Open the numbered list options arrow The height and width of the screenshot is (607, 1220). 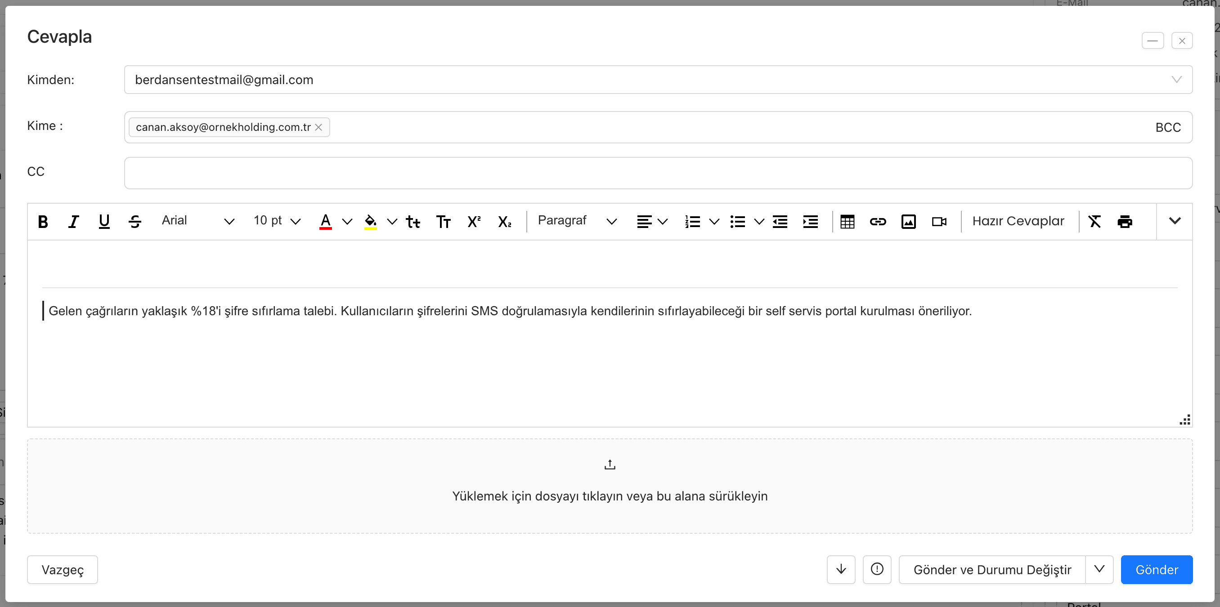(x=714, y=221)
